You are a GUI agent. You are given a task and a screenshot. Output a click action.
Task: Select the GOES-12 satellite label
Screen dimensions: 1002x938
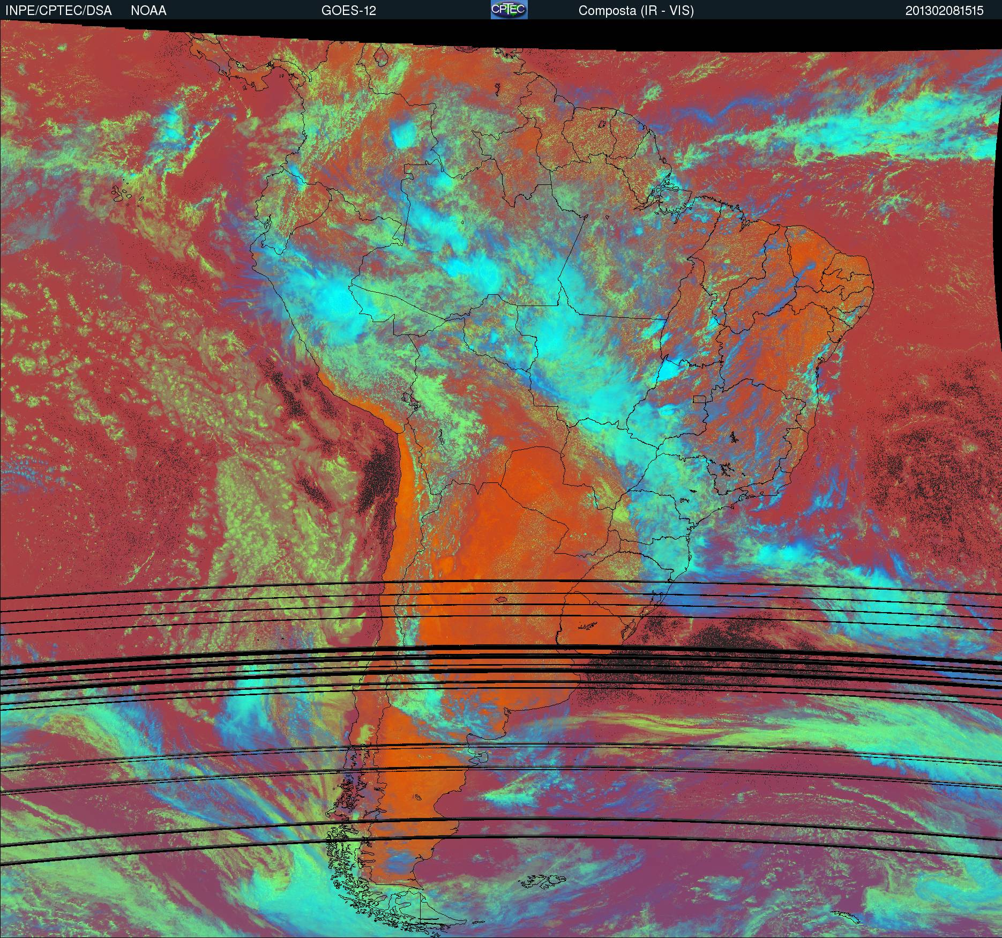[x=348, y=10]
